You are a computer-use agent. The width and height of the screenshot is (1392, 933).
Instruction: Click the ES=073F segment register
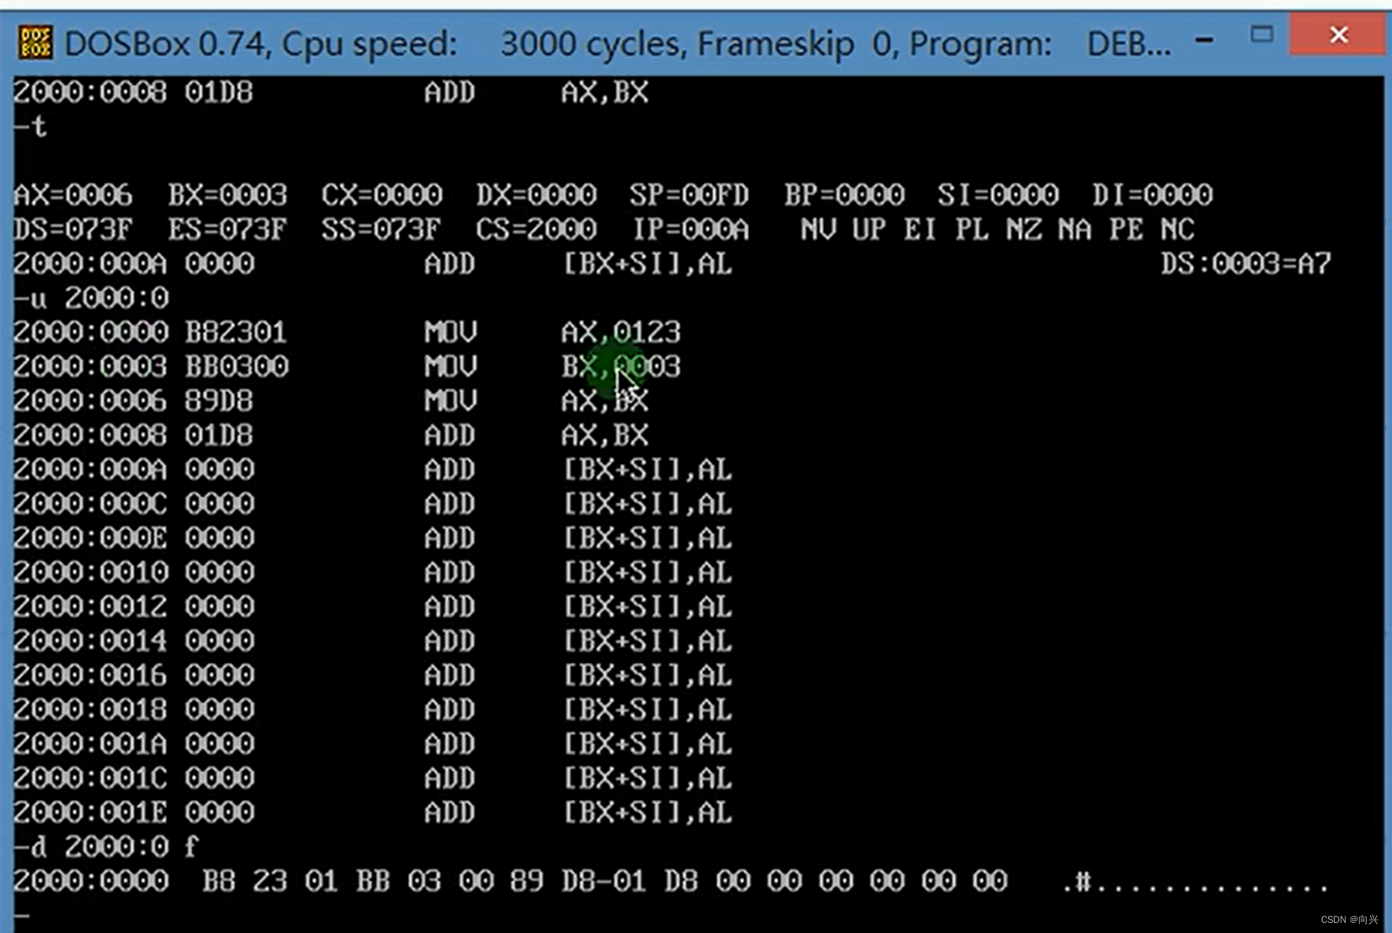click(228, 229)
